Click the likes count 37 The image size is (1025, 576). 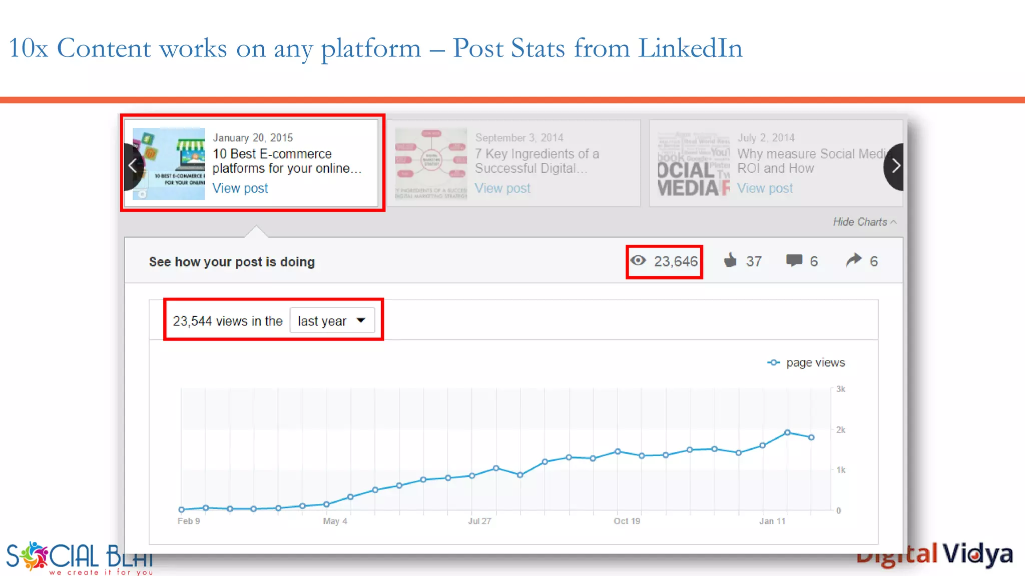pos(754,261)
